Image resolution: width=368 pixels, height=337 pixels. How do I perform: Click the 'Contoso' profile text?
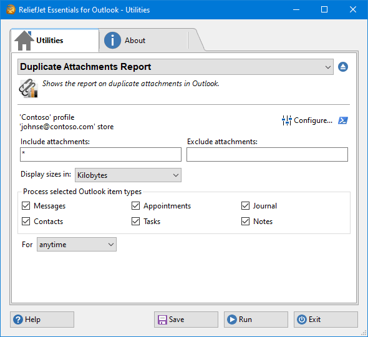tap(47, 117)
